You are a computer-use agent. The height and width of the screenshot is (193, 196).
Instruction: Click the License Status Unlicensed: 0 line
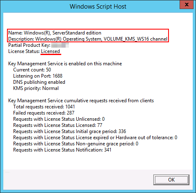pyautogui.click(x=59, y=119)
